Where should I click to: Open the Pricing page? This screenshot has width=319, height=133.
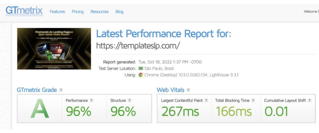click(x=77, y=12)
